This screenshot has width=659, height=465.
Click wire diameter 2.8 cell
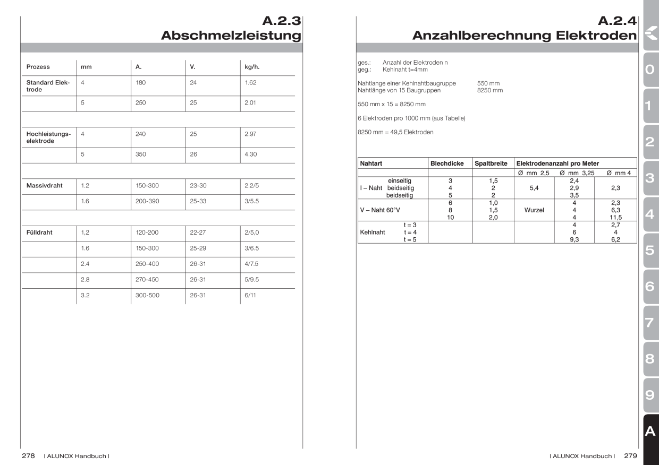coord(85,280)
